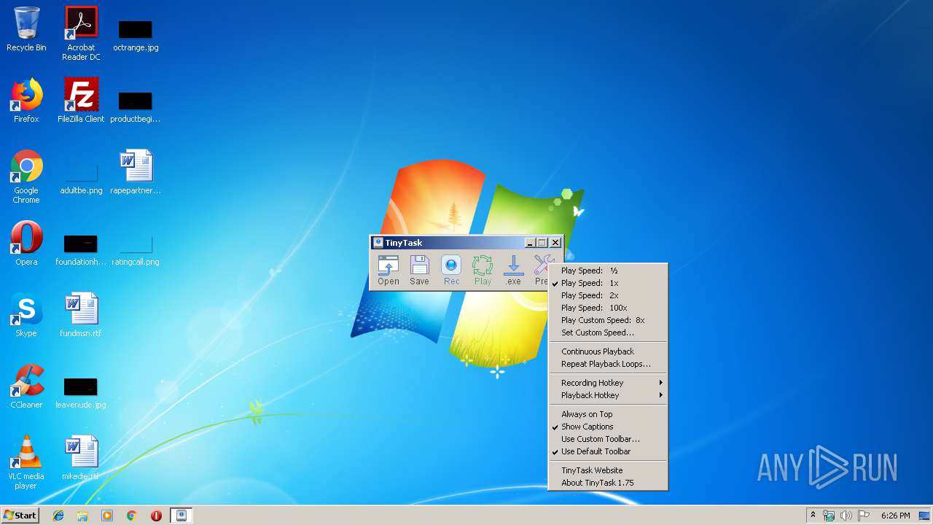Expand Recording Hotkey submenu
This screenshot has width=933, height=525.
[x=608, y=383]
